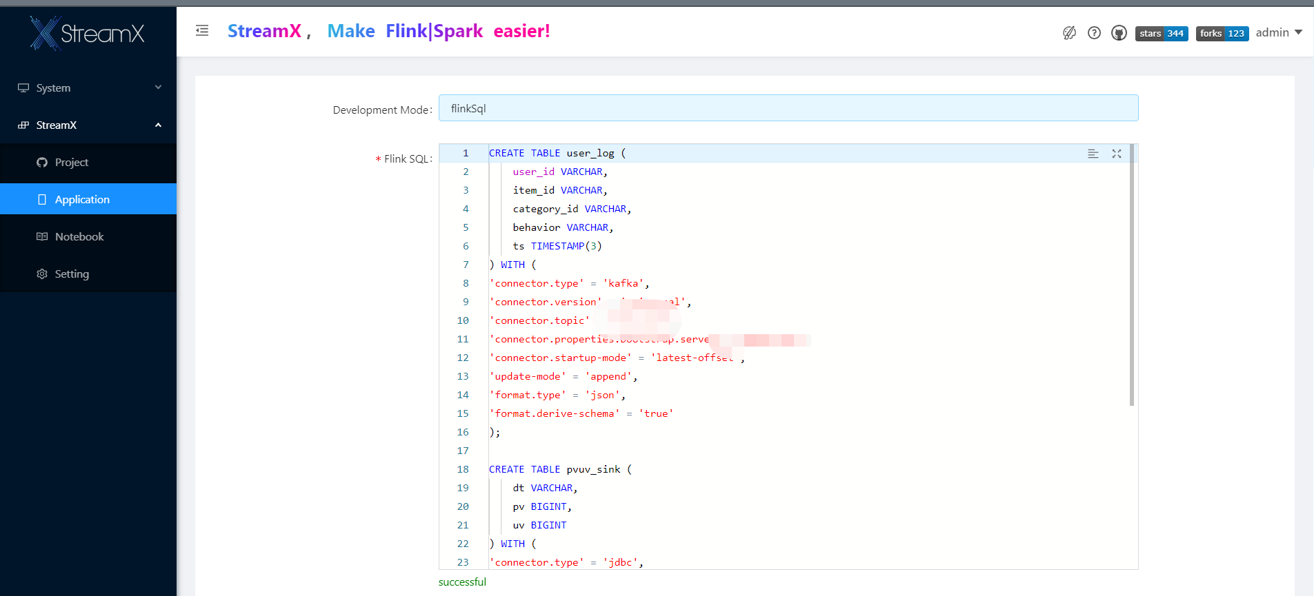Click the SQL editor vertical scrollbar
The width and height of the screenshot is (1314, 596).
point(1132,276)
